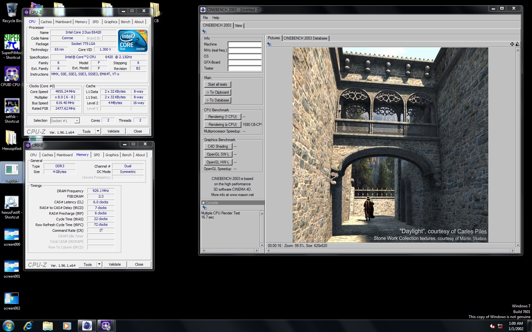This screenshot has height=332, width=532.
Task: Open CPUID CPU-Z desktop icon
Action: pos(12,76)
